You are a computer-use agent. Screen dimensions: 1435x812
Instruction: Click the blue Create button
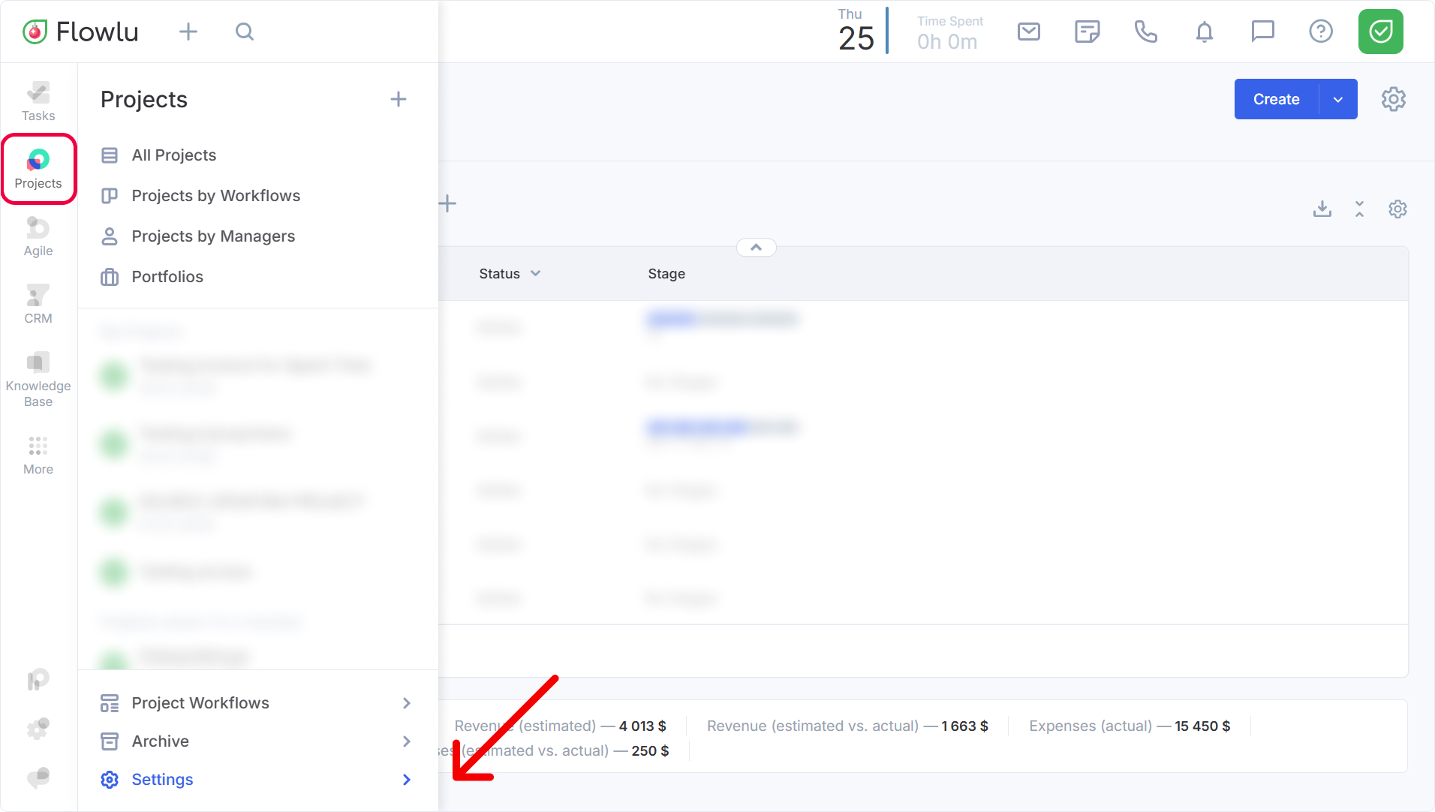click(x=1276, y=99)
